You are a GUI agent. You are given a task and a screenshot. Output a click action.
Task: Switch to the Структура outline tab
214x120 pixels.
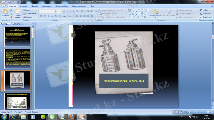17,24
